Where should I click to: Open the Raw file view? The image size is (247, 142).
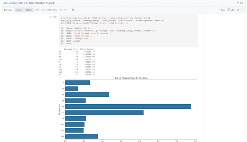[x=223, y=10]
